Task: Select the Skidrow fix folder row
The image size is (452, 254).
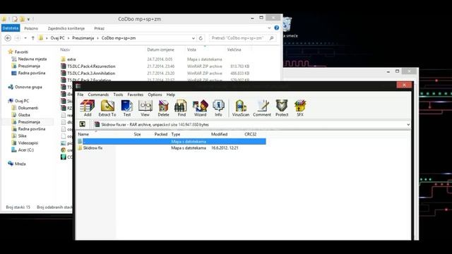Action: (172, 147)
